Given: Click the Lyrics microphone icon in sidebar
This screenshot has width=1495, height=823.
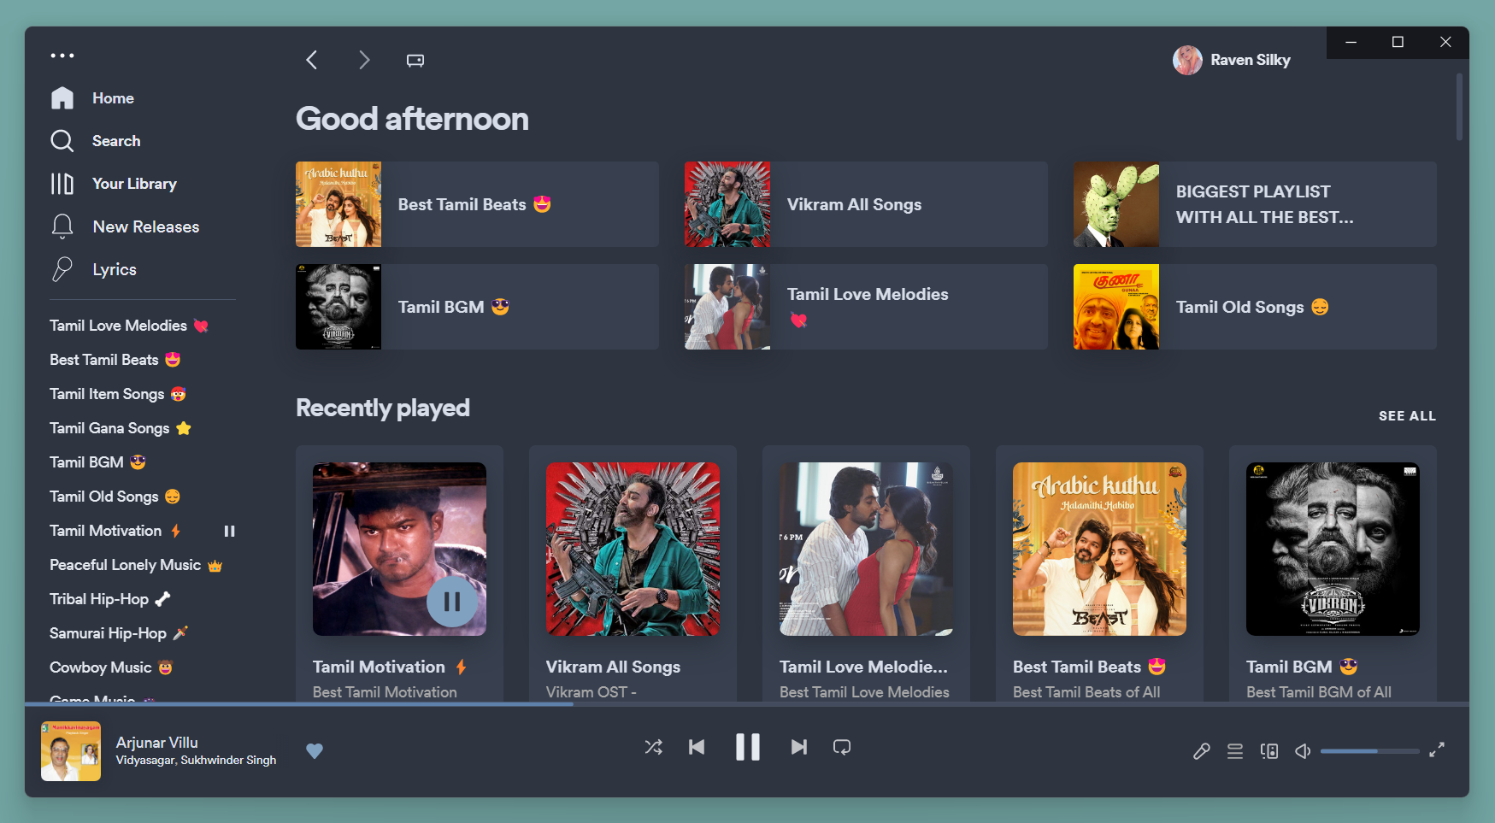Looking at the screenshot, I should tap(62, 269).
